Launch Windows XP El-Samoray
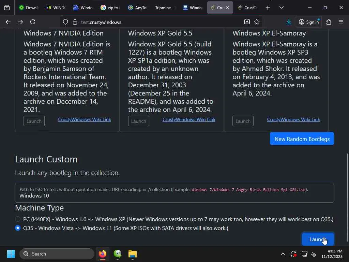Screen dimensions: 349x262 [243, 121]
